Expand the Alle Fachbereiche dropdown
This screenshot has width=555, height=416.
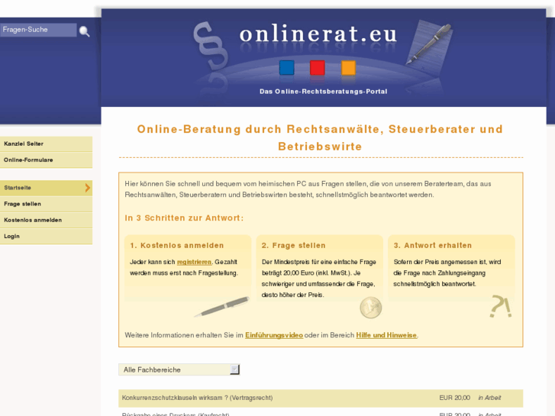tap(179, 369)
